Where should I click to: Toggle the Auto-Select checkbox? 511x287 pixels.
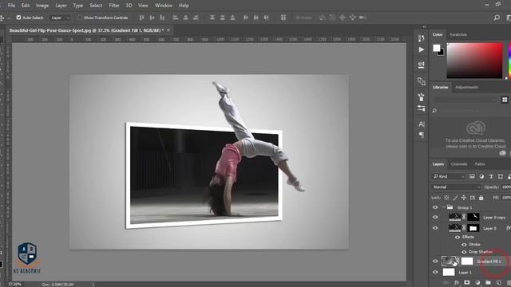[x=18, y=18]
